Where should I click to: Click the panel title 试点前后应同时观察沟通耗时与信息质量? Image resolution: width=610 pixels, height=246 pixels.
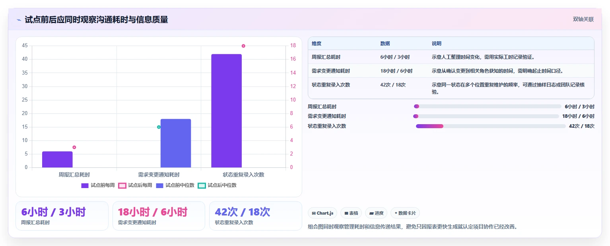click(96, 19)
